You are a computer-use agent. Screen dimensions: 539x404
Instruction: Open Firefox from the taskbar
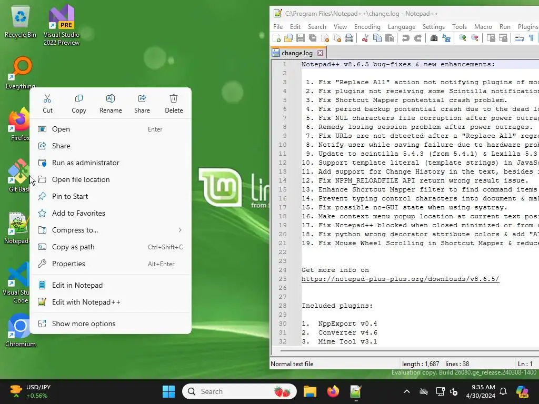pyautogui.click(x=333, y=391)
